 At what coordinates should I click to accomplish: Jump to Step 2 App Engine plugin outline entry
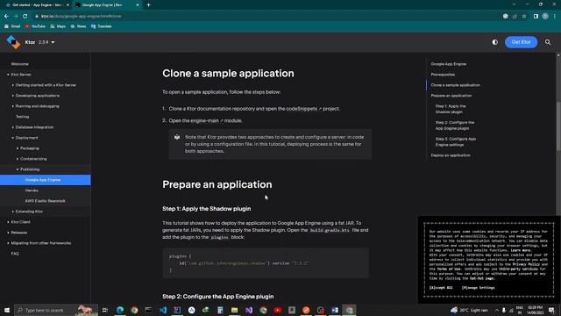point(455,126)
